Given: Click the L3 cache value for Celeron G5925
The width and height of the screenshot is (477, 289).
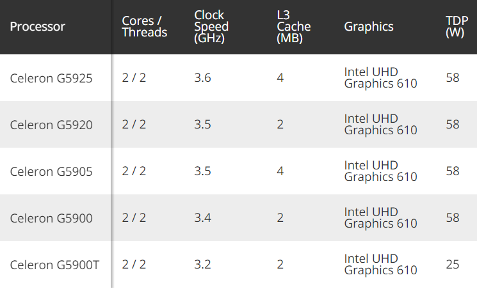Looking at the screenshot, I should pos(280,78).
